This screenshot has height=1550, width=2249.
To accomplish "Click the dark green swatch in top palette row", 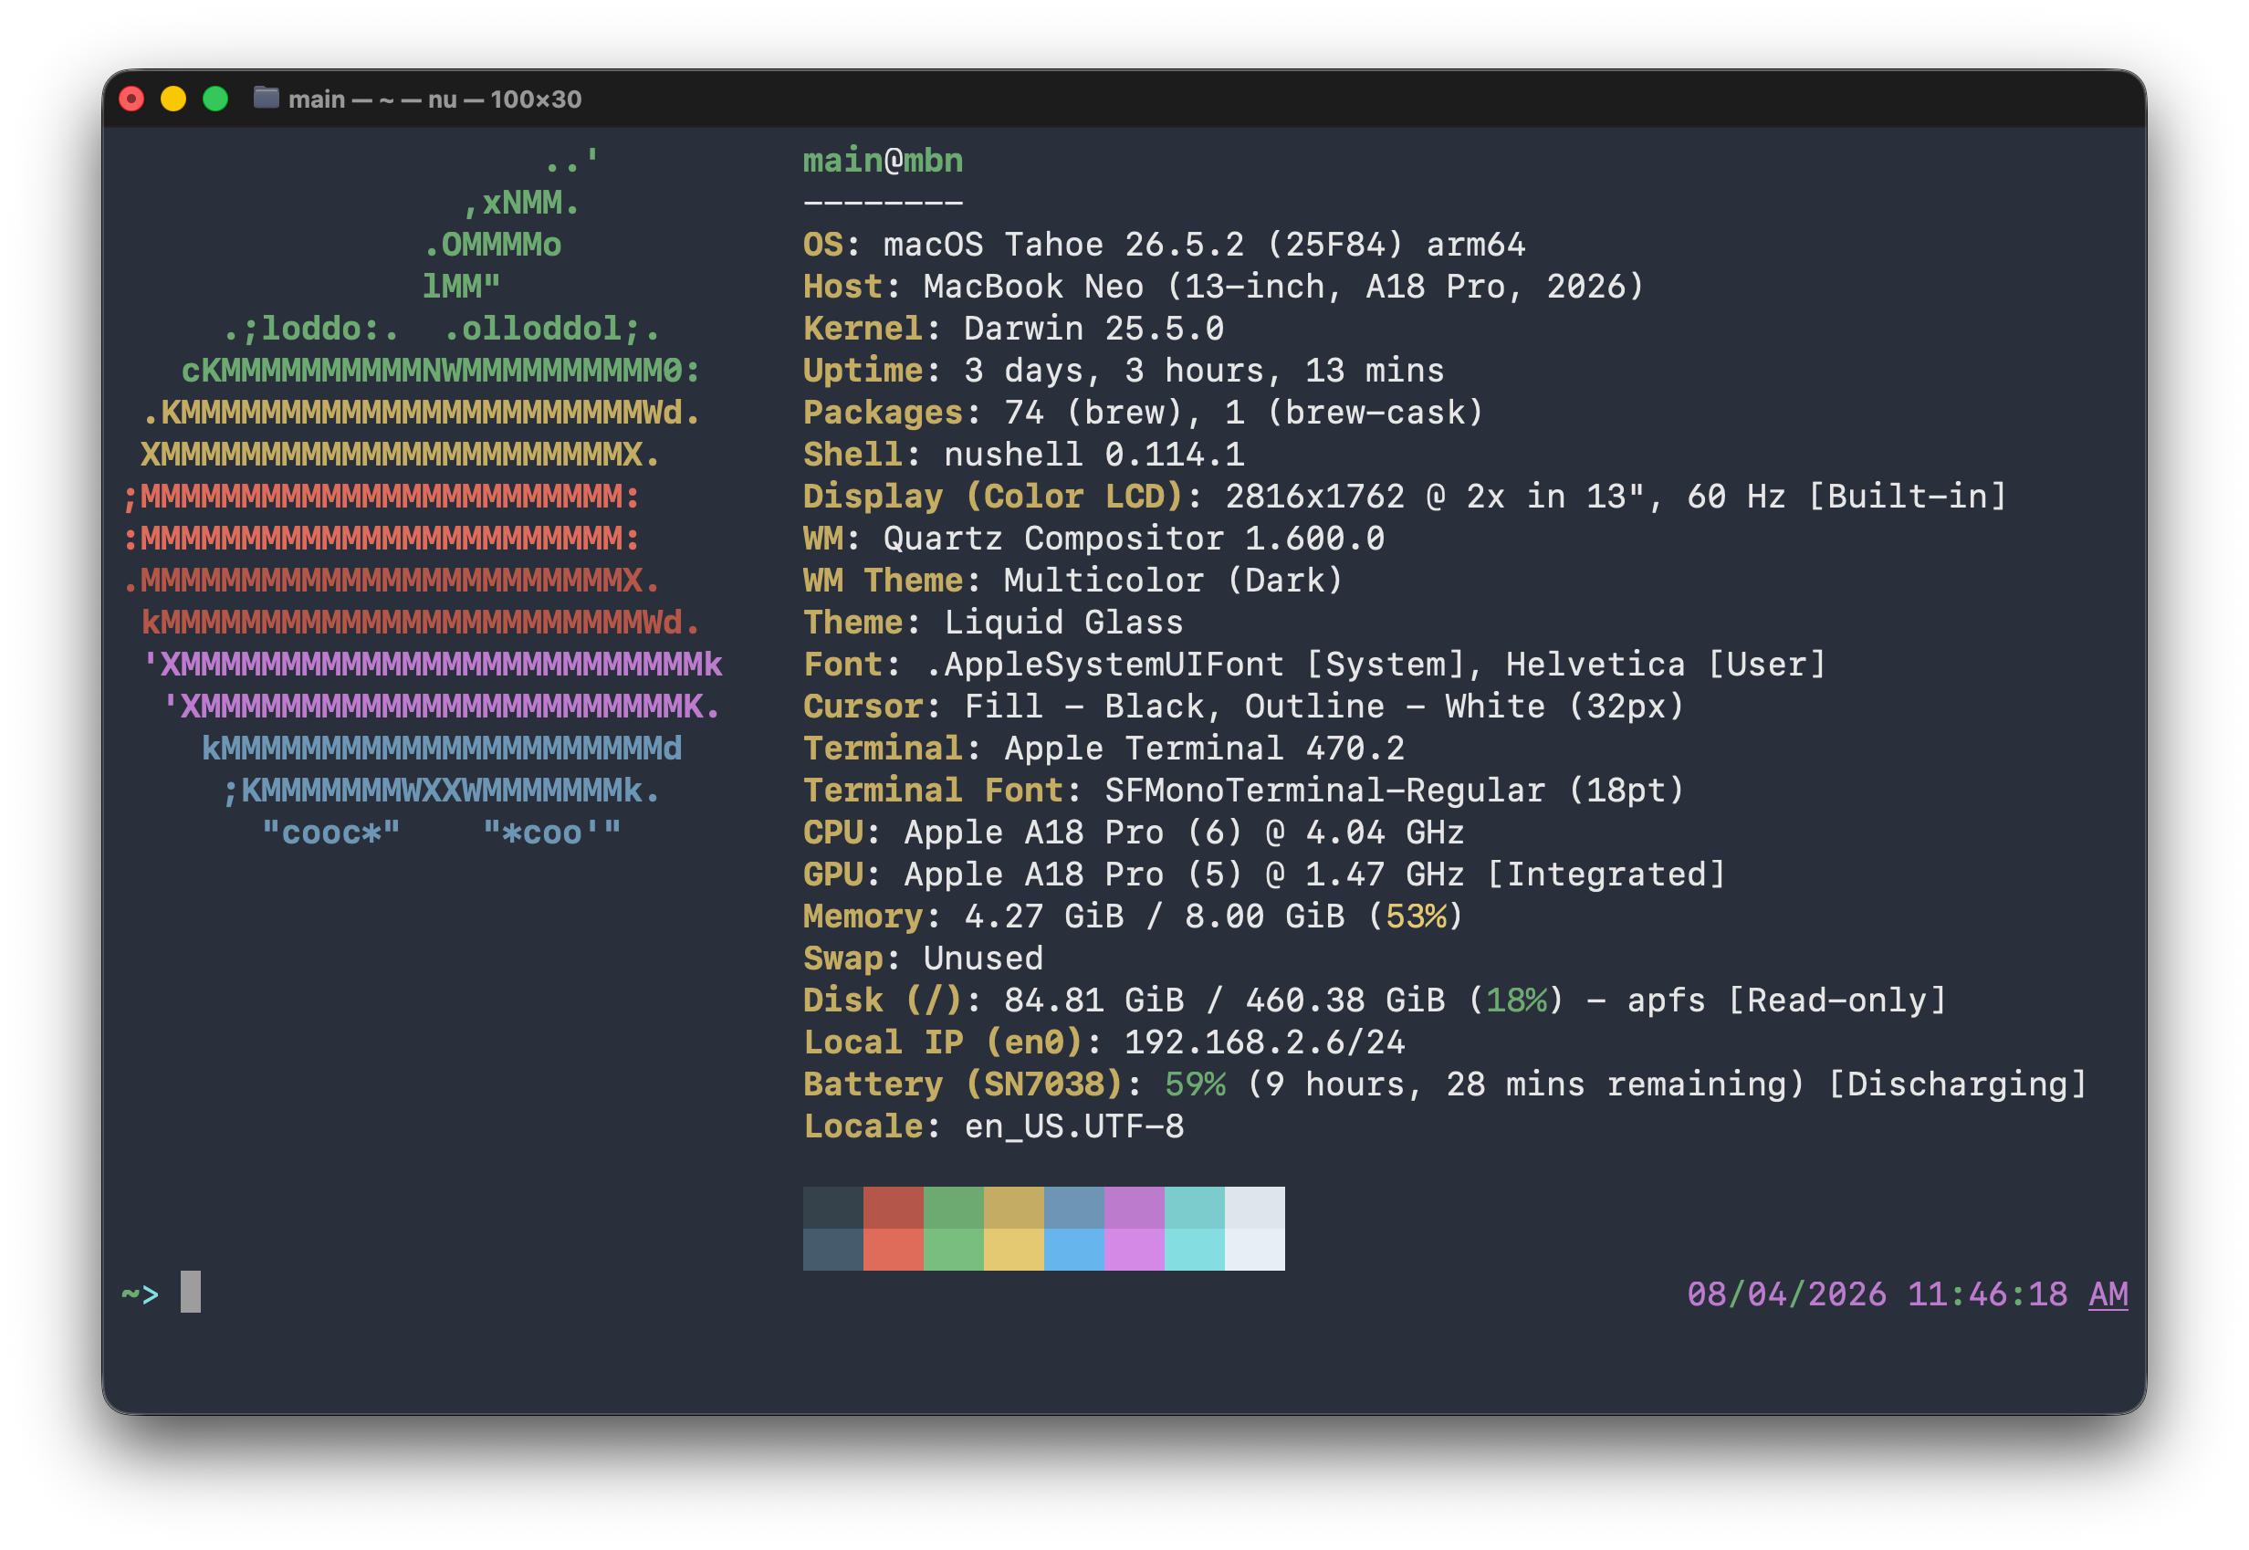I will [x=954, y=1207].
